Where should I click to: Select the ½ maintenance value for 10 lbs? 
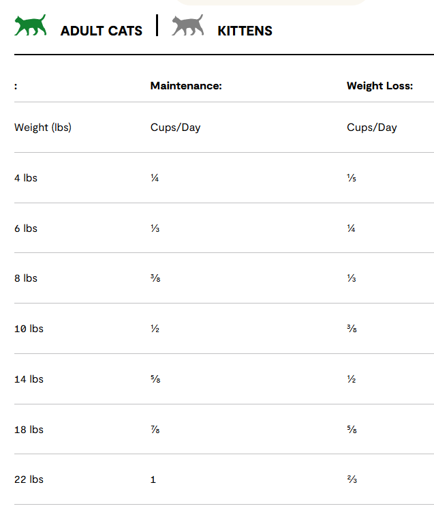click(x=155, y=329)
